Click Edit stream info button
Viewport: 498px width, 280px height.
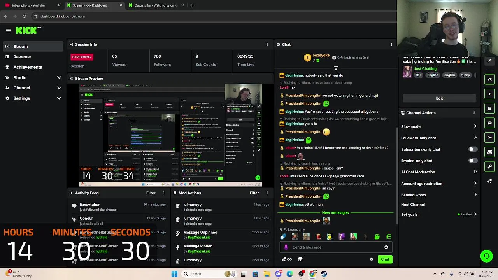click(439, 98)
